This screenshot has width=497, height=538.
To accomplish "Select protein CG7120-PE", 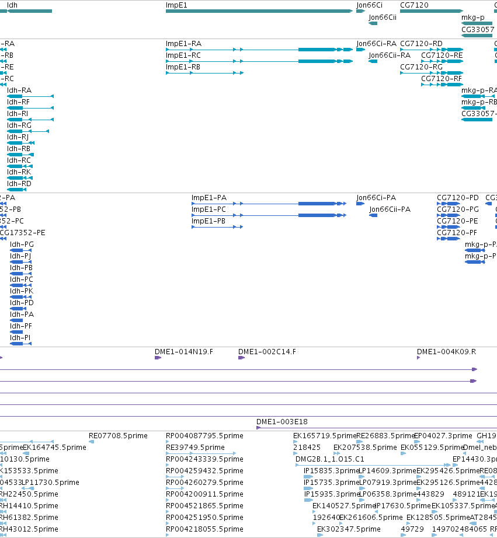I will pos(448,227).
